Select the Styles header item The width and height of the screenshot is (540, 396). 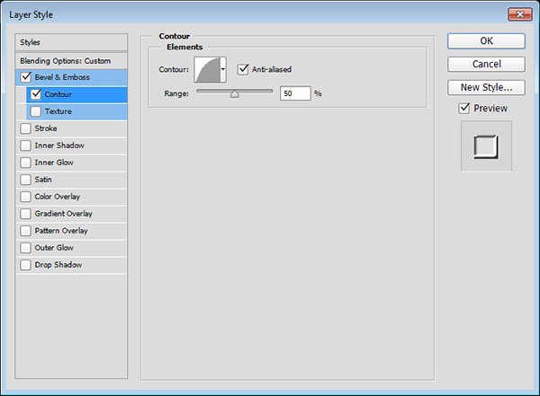click(71, 42)
